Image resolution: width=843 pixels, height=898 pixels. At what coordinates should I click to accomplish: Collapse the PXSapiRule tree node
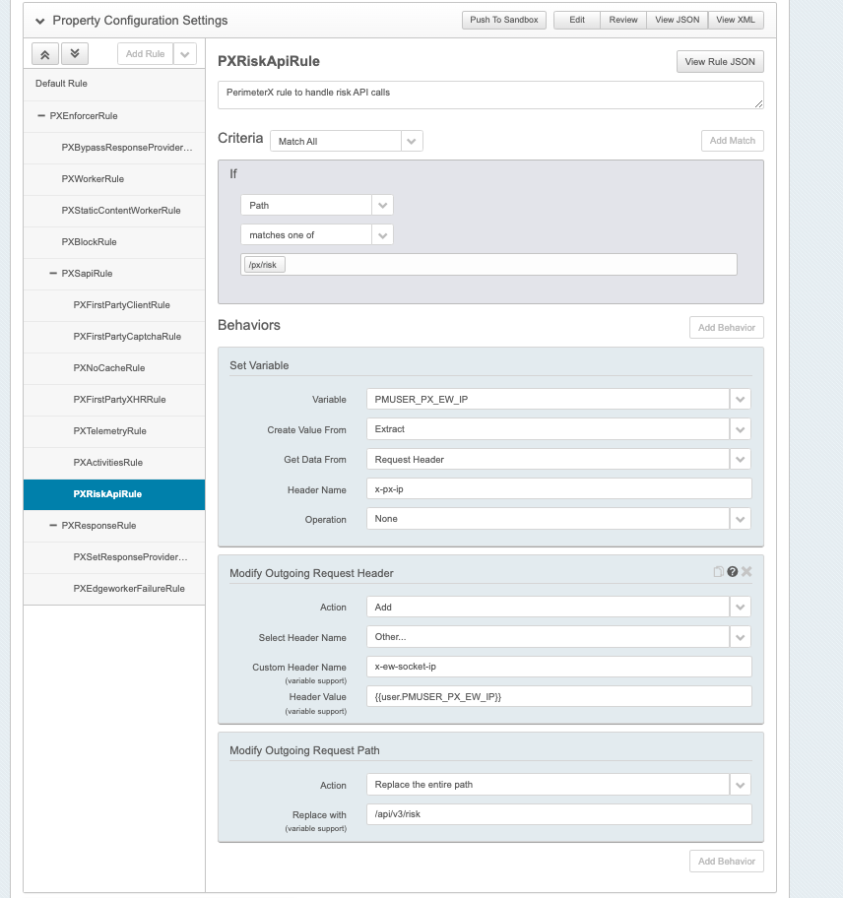[x=53, y=273]
